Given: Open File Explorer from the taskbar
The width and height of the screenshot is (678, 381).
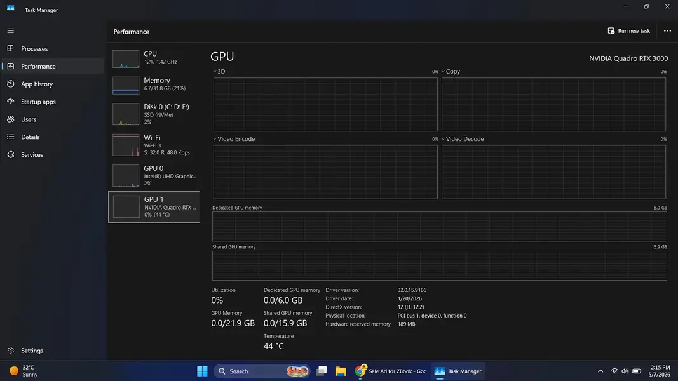Looking at the screenshot, I should tap(341, 371).
